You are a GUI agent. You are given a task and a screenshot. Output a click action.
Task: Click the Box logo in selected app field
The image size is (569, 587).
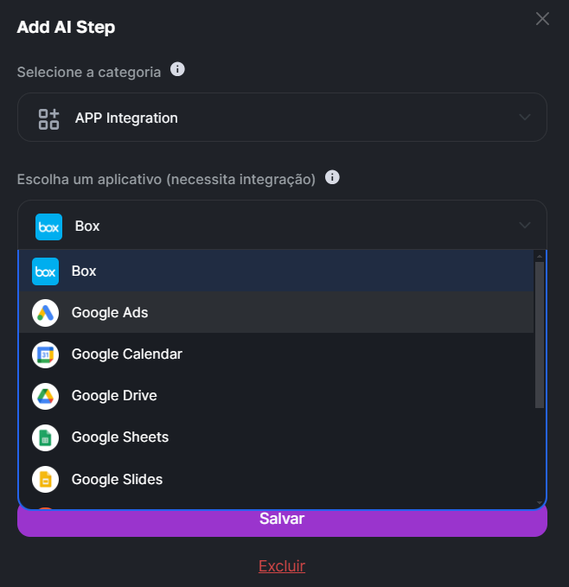pos(48,227)
